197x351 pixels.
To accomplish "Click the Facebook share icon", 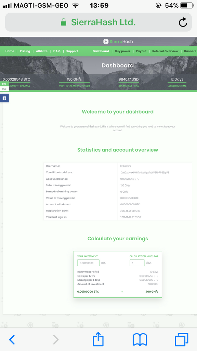I will (4, 98).
